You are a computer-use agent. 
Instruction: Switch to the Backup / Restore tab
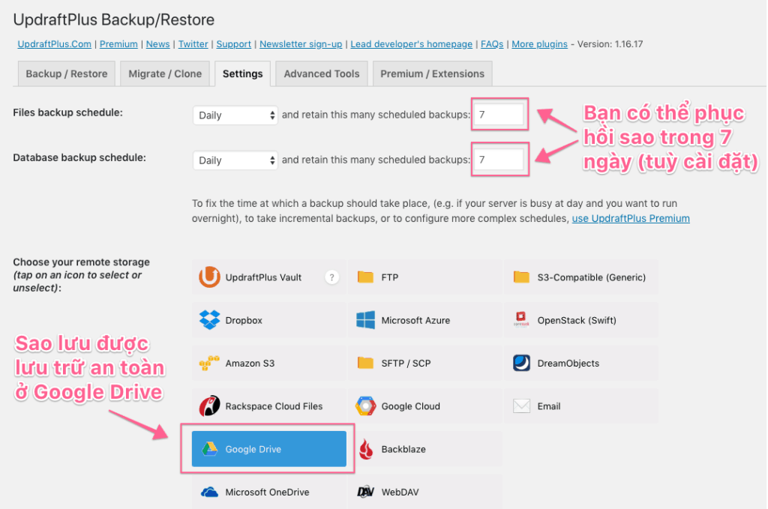pos(67,73)
